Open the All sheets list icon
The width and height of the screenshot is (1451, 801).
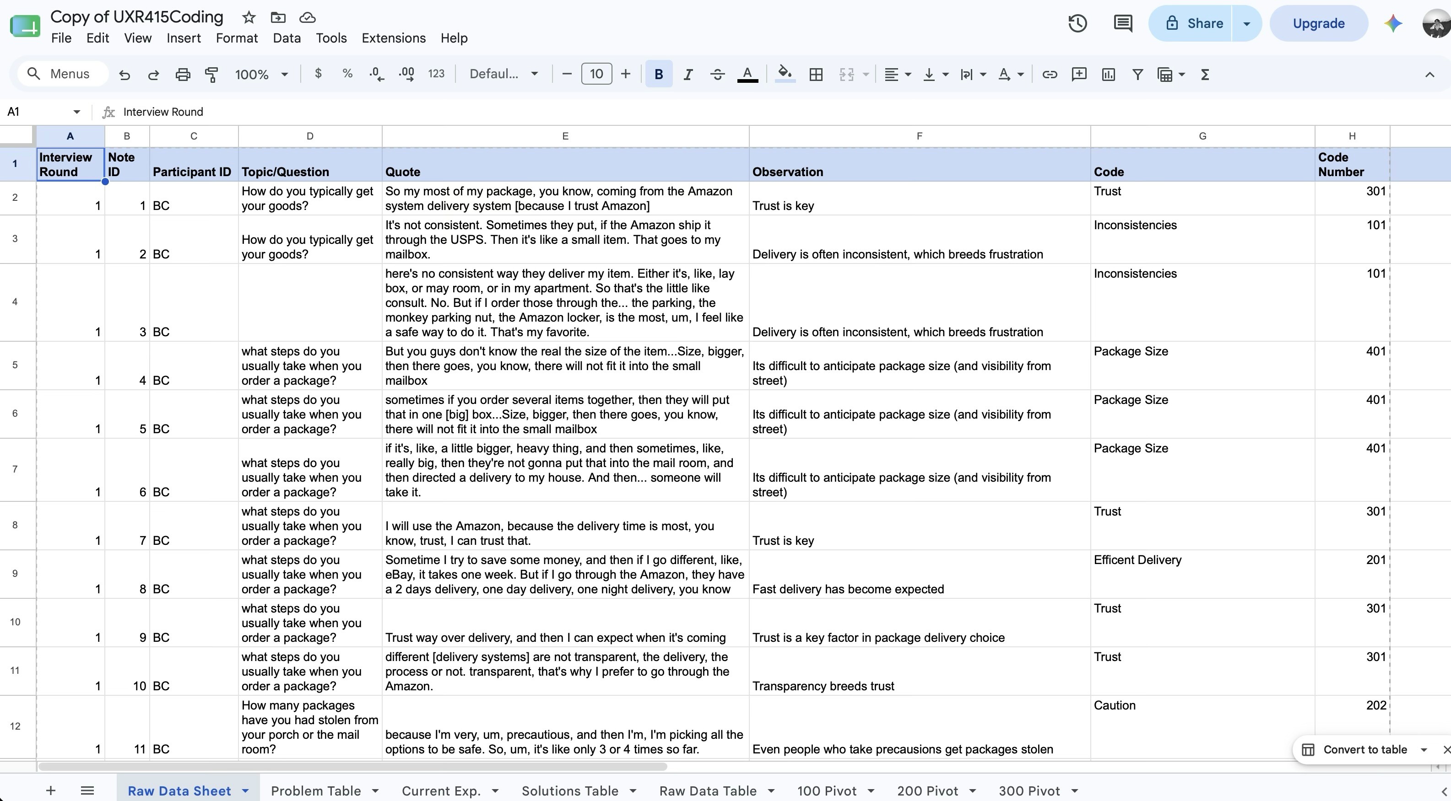87,790
